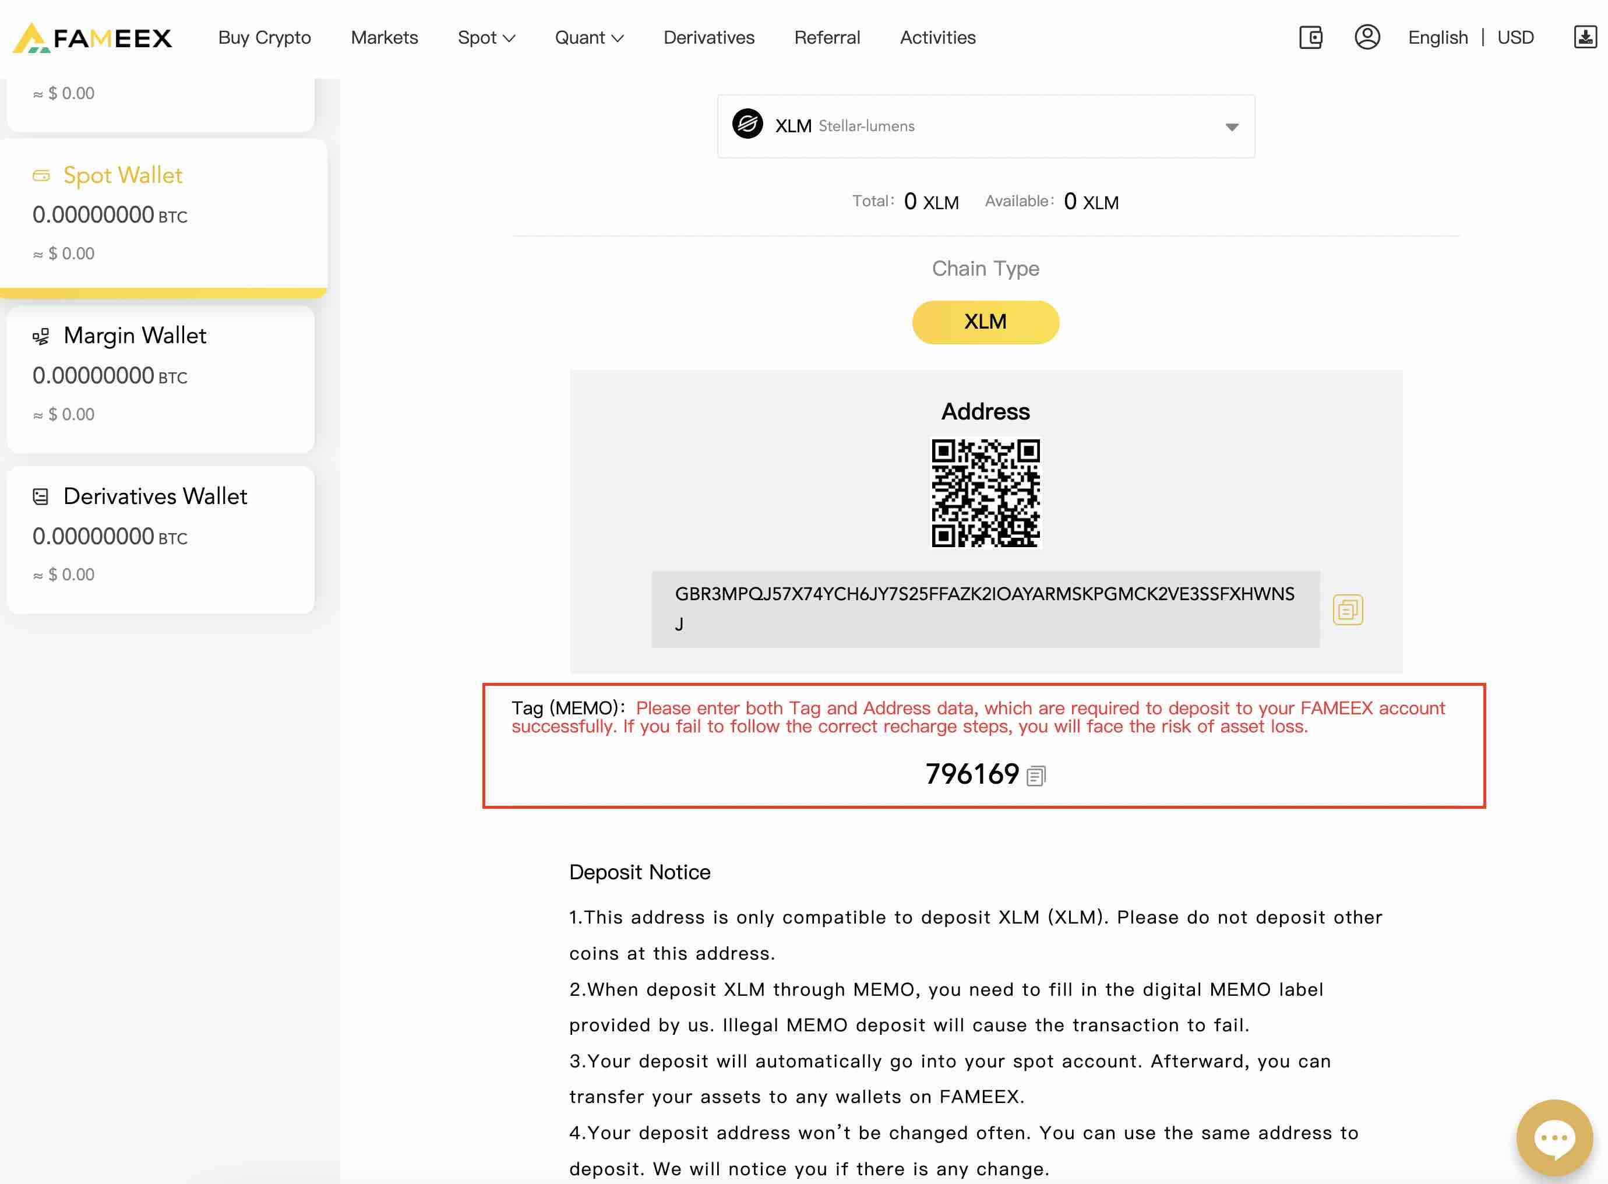Screen dimensions: 1608x1184
Task: Select Derivatives Wallet in sidebar
Action: pyautogui.click(x=161, y=540)
